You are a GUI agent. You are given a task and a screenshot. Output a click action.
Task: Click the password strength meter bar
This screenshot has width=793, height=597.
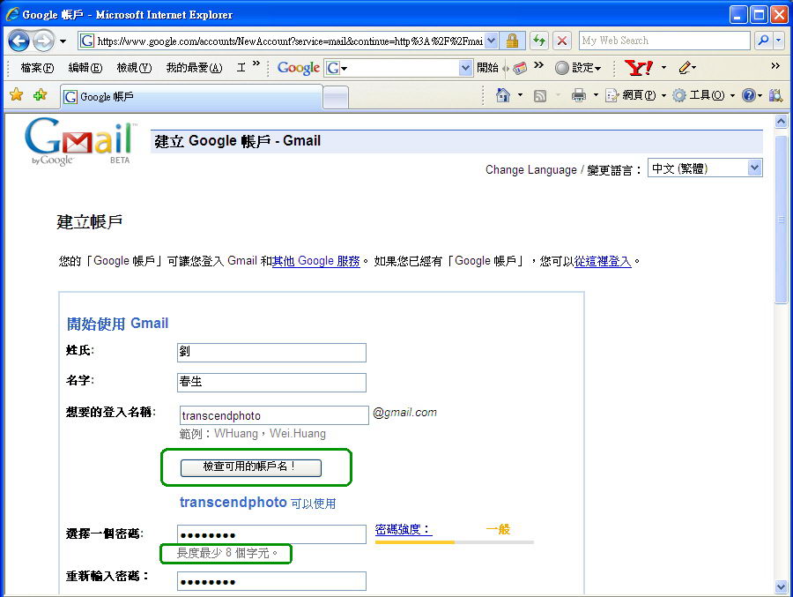pyautogui.click(x=454, y=541)
